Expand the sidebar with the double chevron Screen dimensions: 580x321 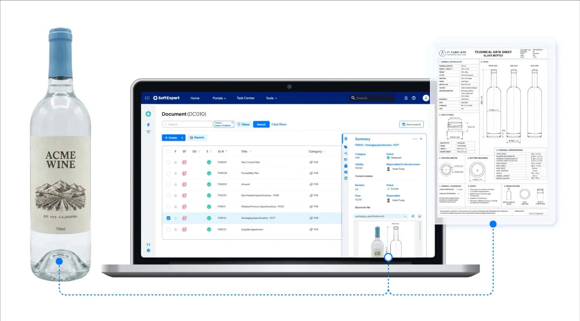coord(148,244)
